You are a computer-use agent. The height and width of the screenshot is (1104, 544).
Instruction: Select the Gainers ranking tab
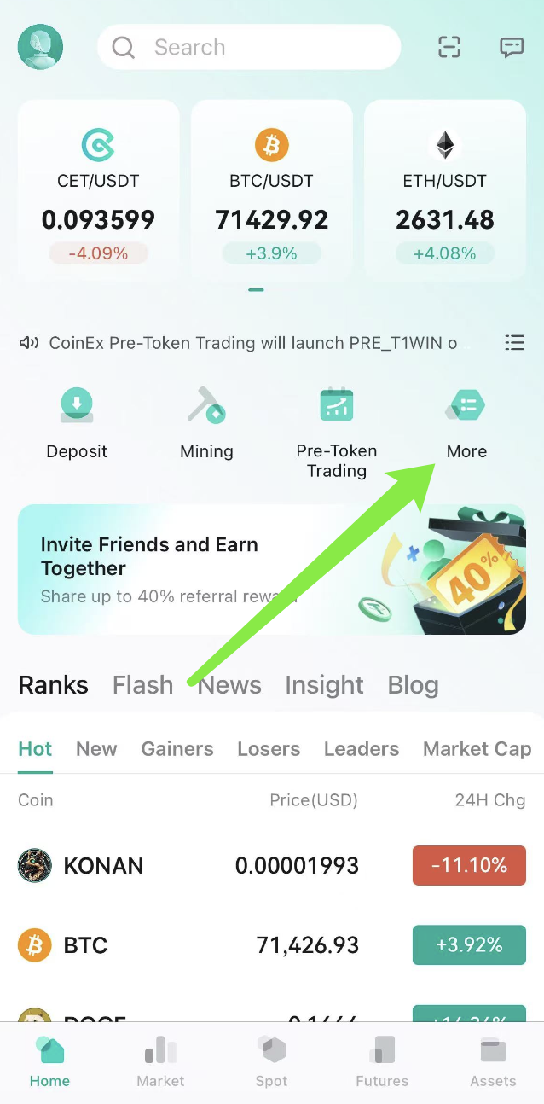pyautogui.click(x=177, y=749)
